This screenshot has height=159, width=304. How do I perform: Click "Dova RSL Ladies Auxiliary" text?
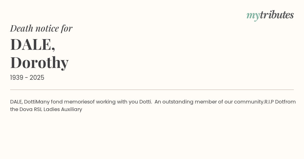(x=51, y=110)
